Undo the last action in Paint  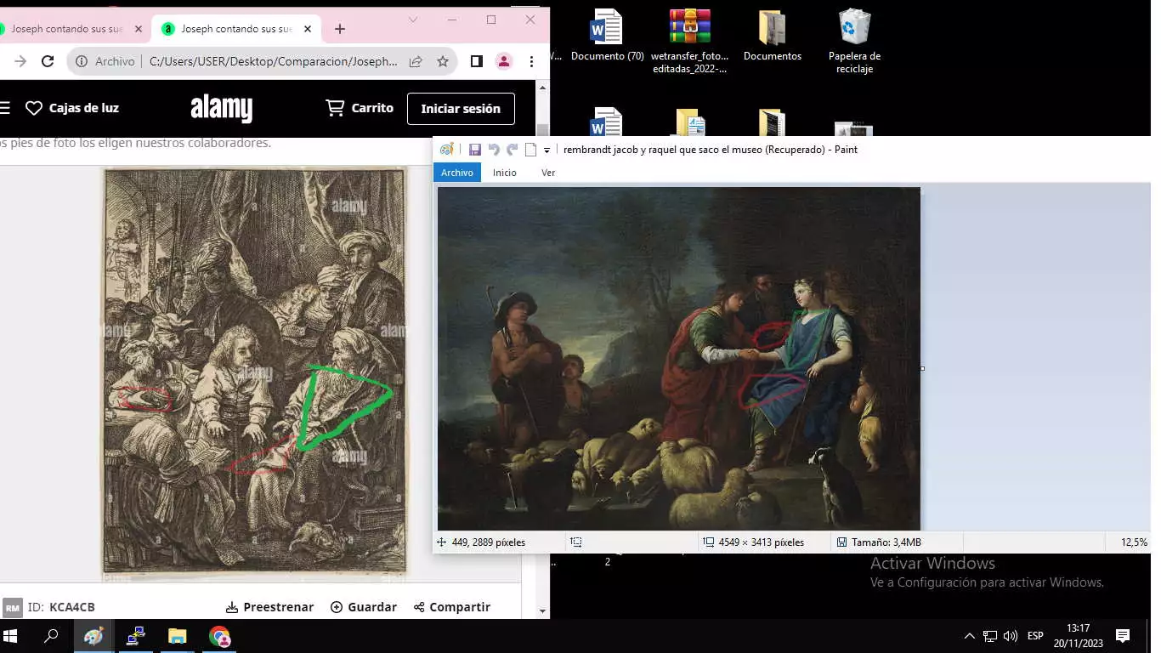click(x=494, y=150)
